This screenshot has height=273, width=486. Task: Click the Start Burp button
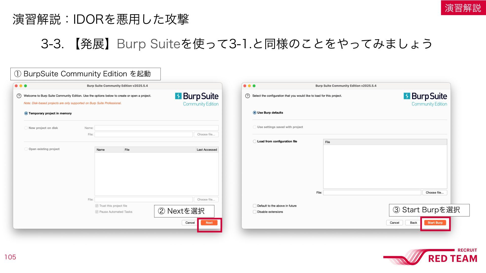[x=435, y=223]
